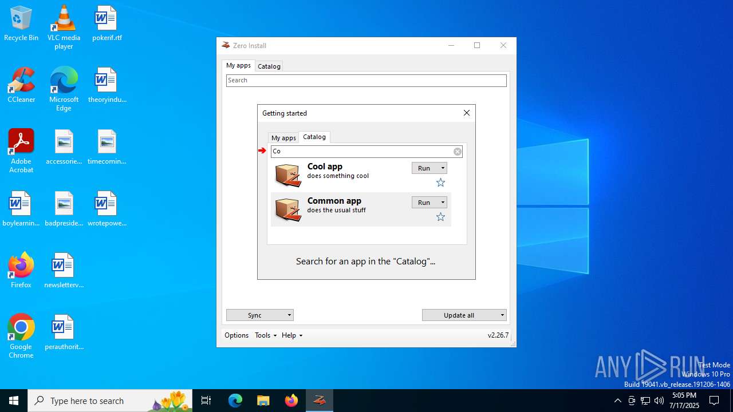733x412 pixels.
Task: Select accessorie... image file icon
Action: (64, 147)
